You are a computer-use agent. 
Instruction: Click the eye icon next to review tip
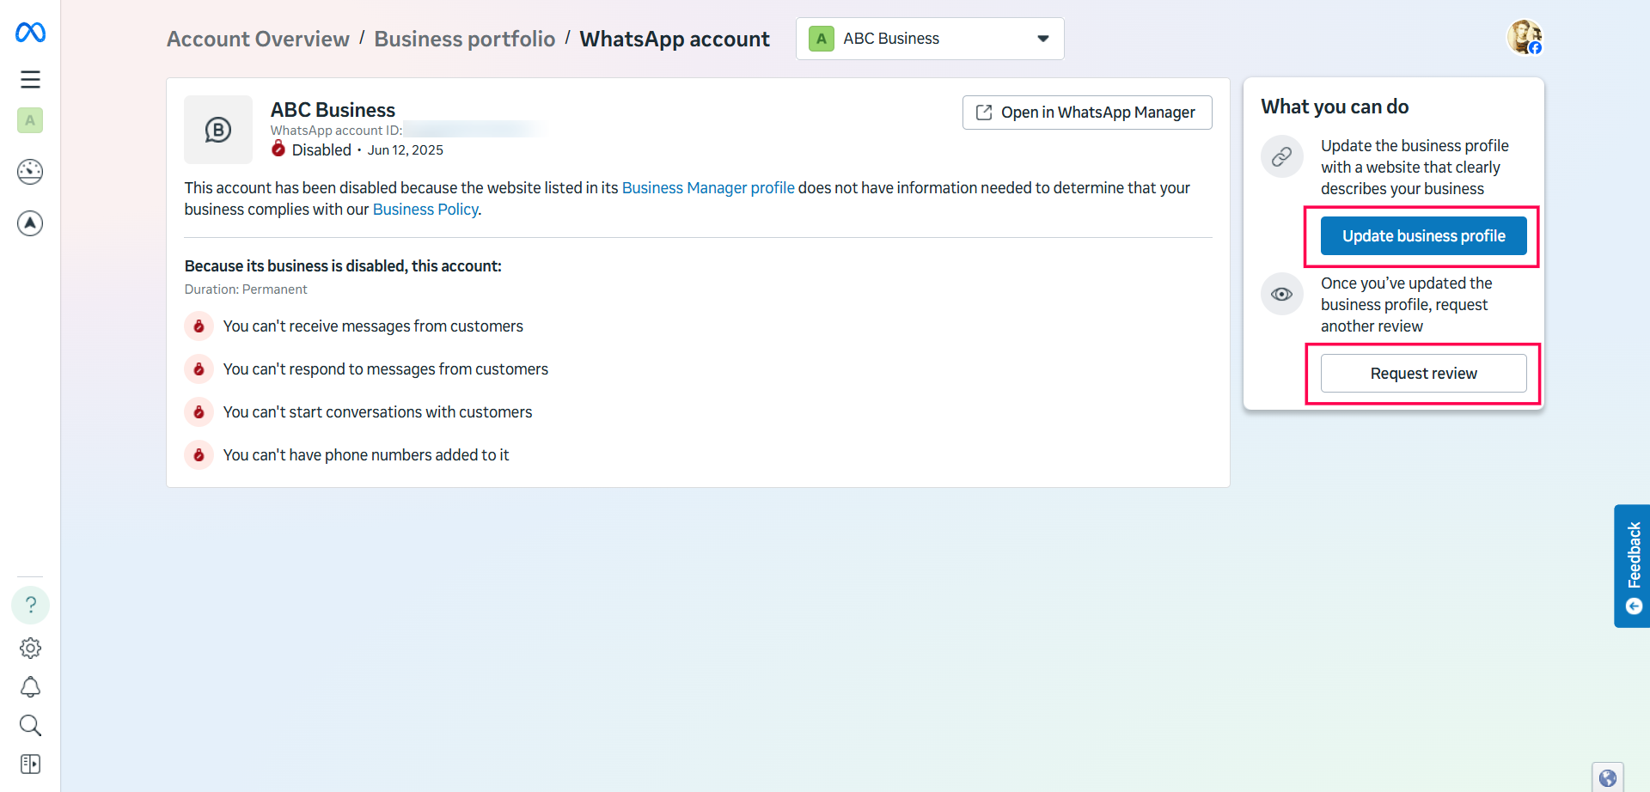coord(1281,294)
